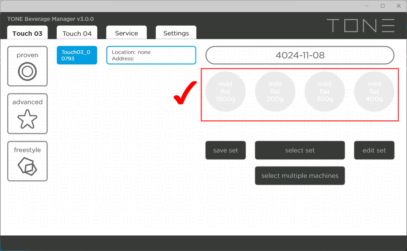Select machine Touch03_00793

pyautogui.click(x=77, y=55)
